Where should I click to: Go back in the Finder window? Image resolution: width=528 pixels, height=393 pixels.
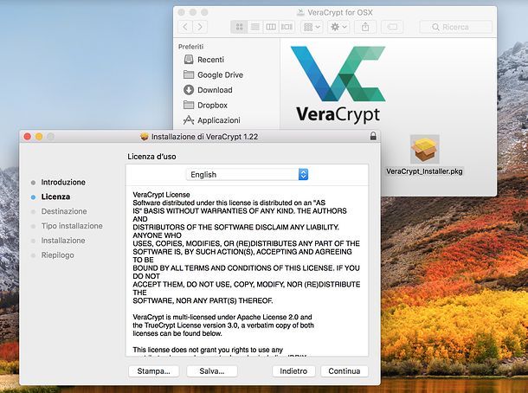point(185,27)
